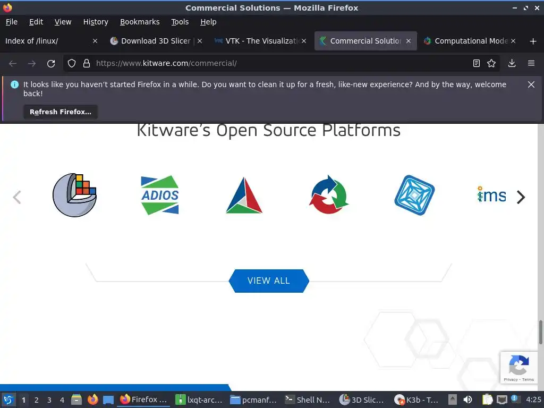Open the LXQt start menu

[x=8, y=399]
